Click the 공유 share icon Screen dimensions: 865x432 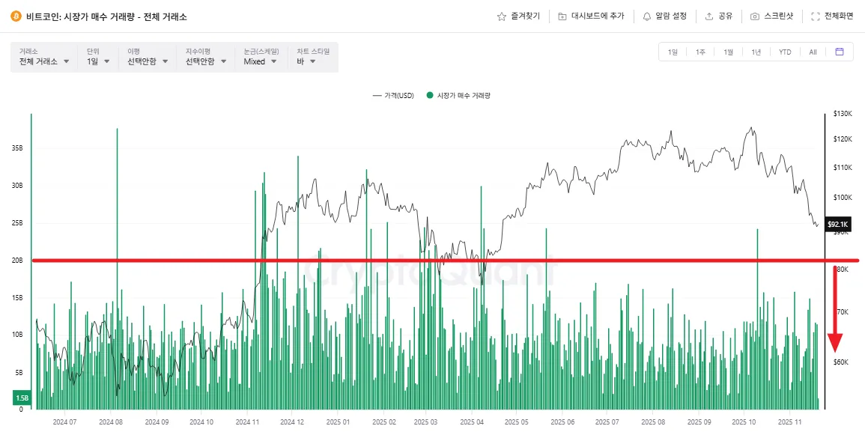click(x=708, y=16)
